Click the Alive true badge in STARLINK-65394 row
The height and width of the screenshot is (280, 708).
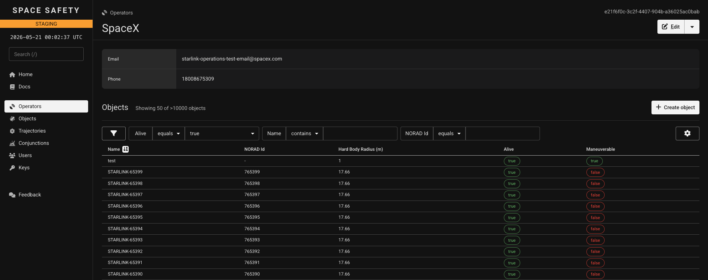(x=512, y=229)
